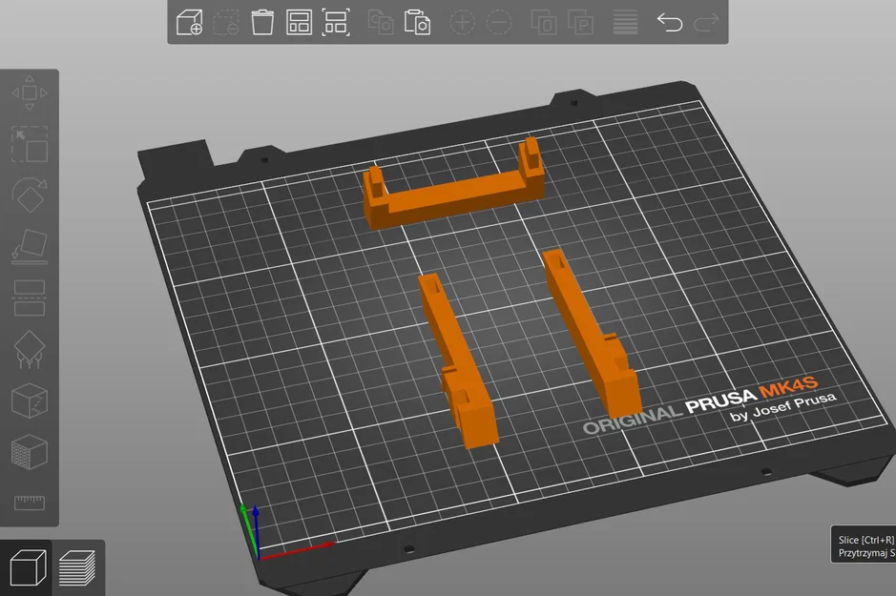Arrange objects on the build plate
Screen dimensions: 896x596
point(299,22)
